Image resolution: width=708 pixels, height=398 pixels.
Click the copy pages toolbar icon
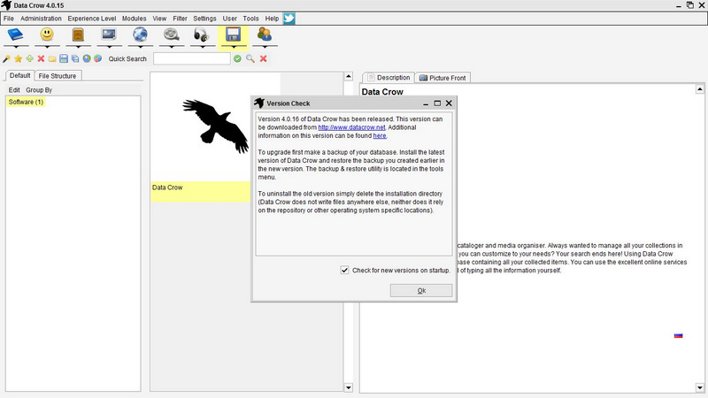[x=75, y=58]
